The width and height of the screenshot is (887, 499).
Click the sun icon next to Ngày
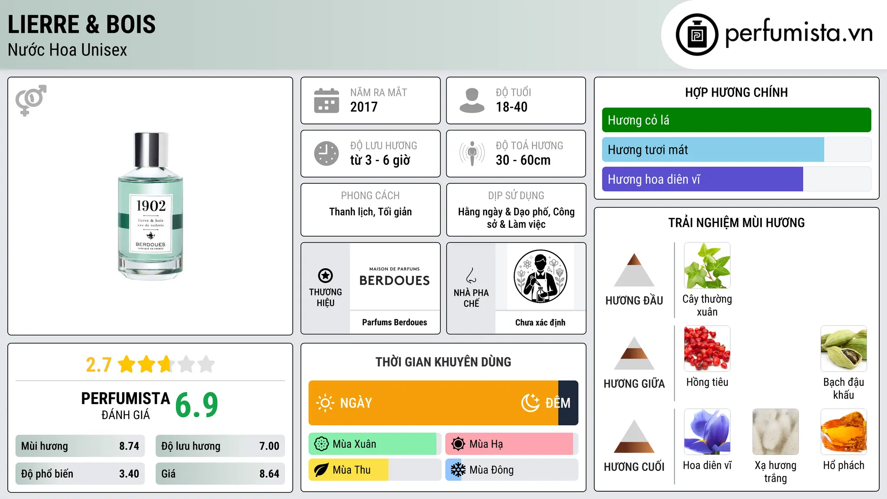pyautogui.click(x=325, y=403)
